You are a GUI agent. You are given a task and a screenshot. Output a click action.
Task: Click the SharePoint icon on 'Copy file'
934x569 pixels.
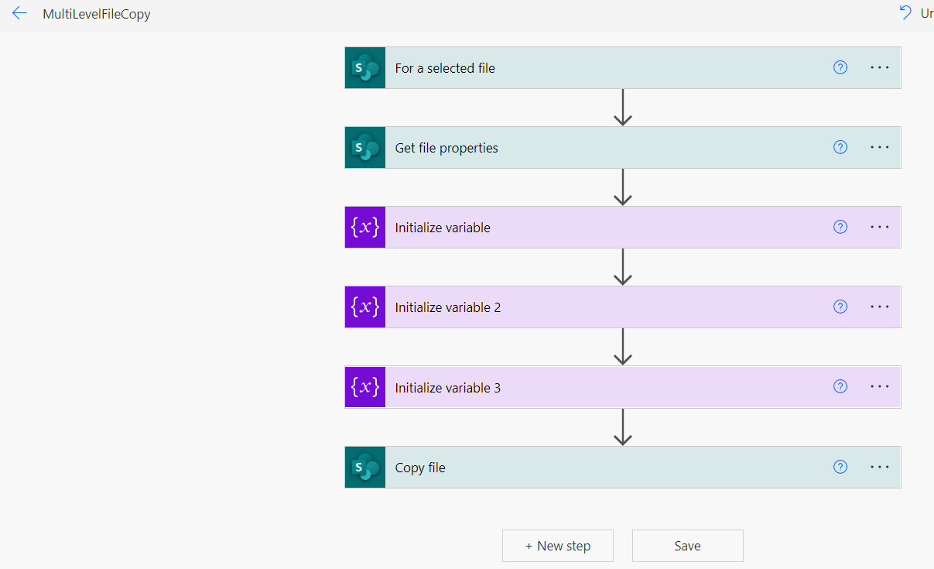(x=365, y=467)
